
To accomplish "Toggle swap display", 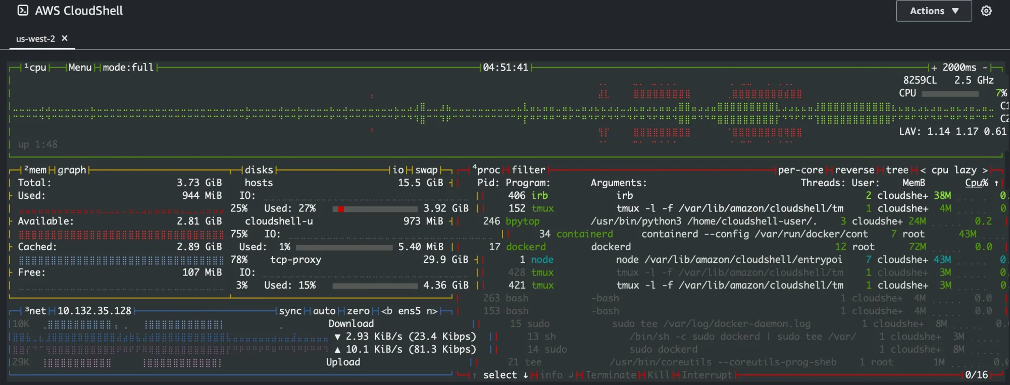I will pos(426,170).
